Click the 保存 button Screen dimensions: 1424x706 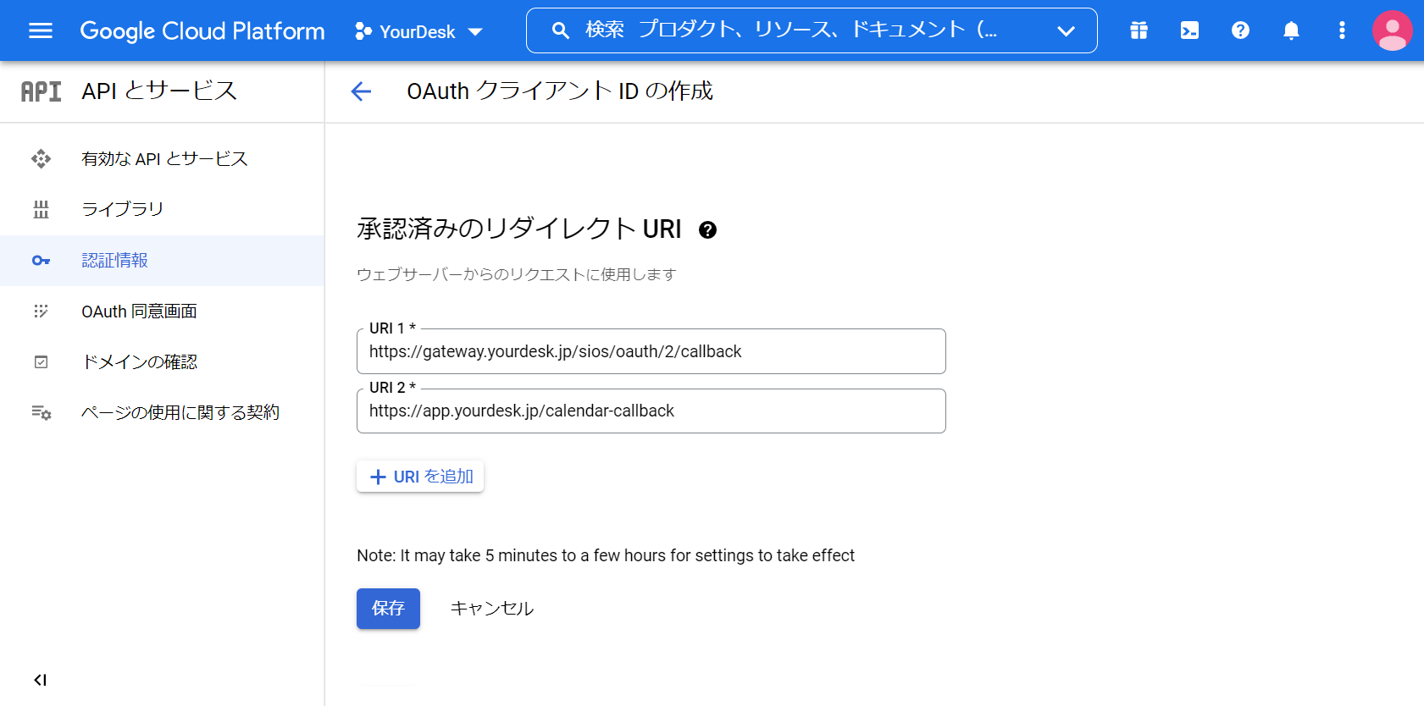(x=388, y=609)
